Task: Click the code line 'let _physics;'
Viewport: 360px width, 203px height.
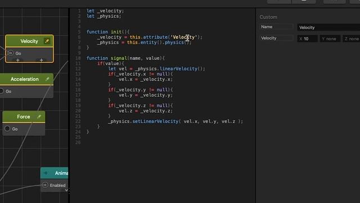Action: (103, 16)
